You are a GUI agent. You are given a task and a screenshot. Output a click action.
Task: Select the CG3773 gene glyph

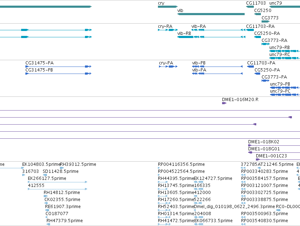coord(265,21)
